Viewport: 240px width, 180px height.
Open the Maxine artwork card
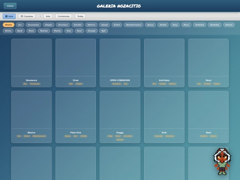pos(32,117)
